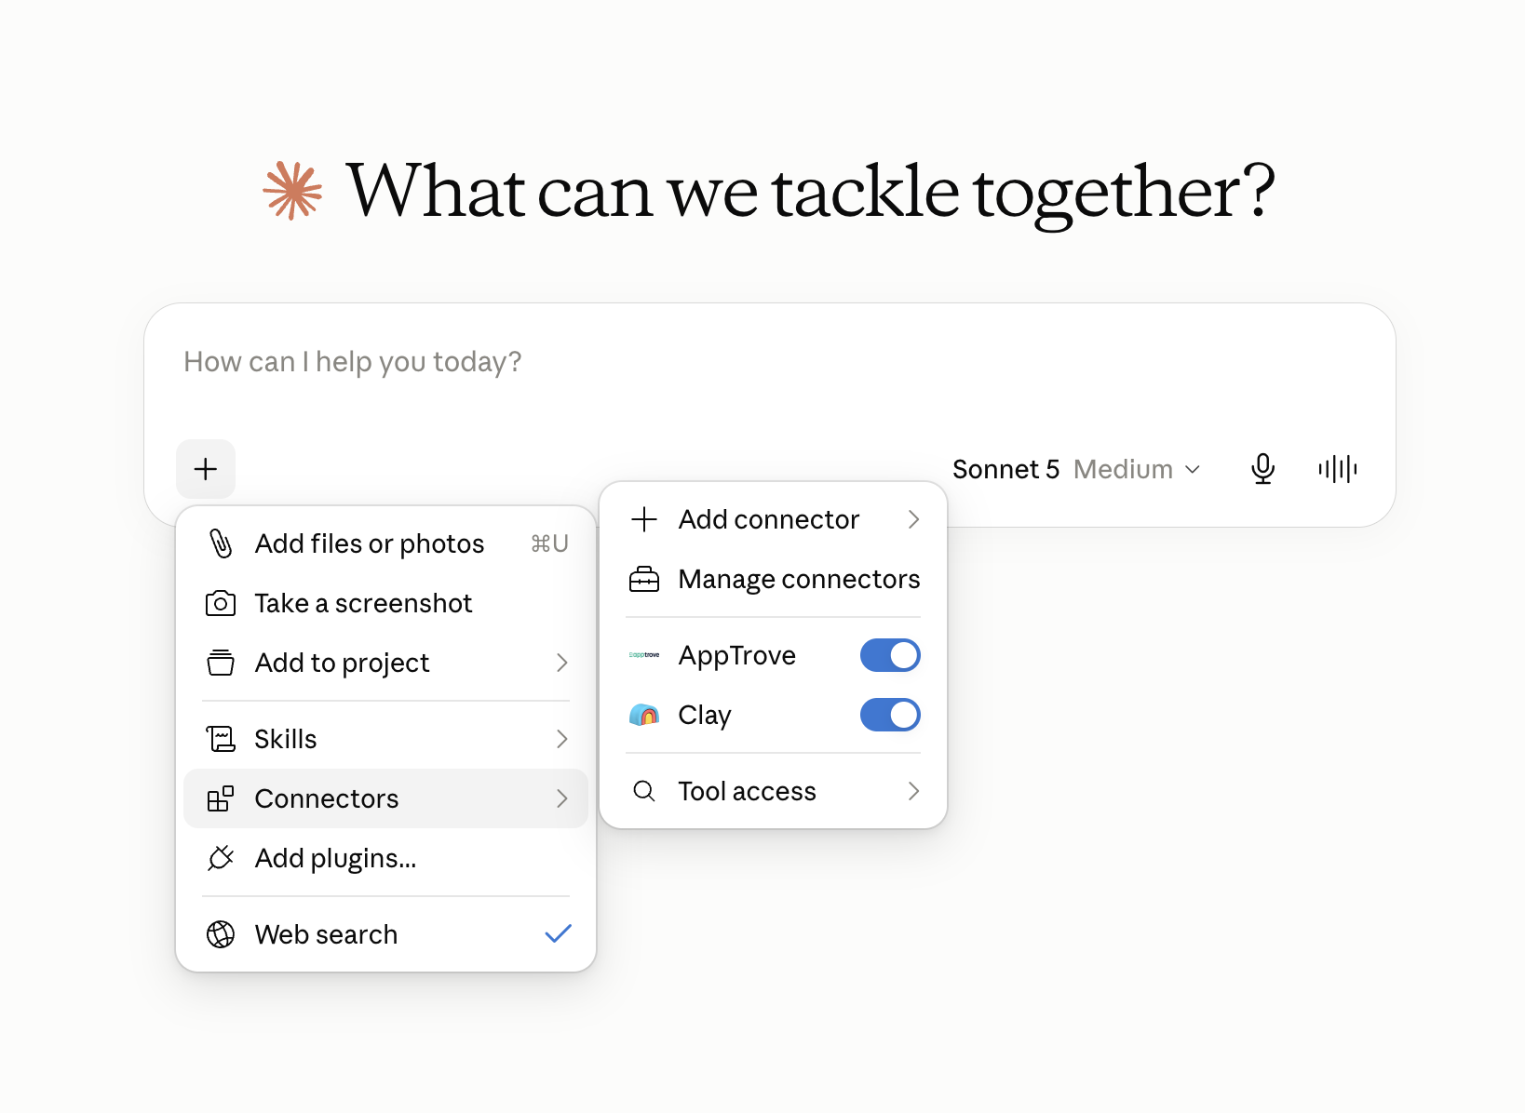
Task: Expand the Add connector submenu arrow
Action: point(913,519)
